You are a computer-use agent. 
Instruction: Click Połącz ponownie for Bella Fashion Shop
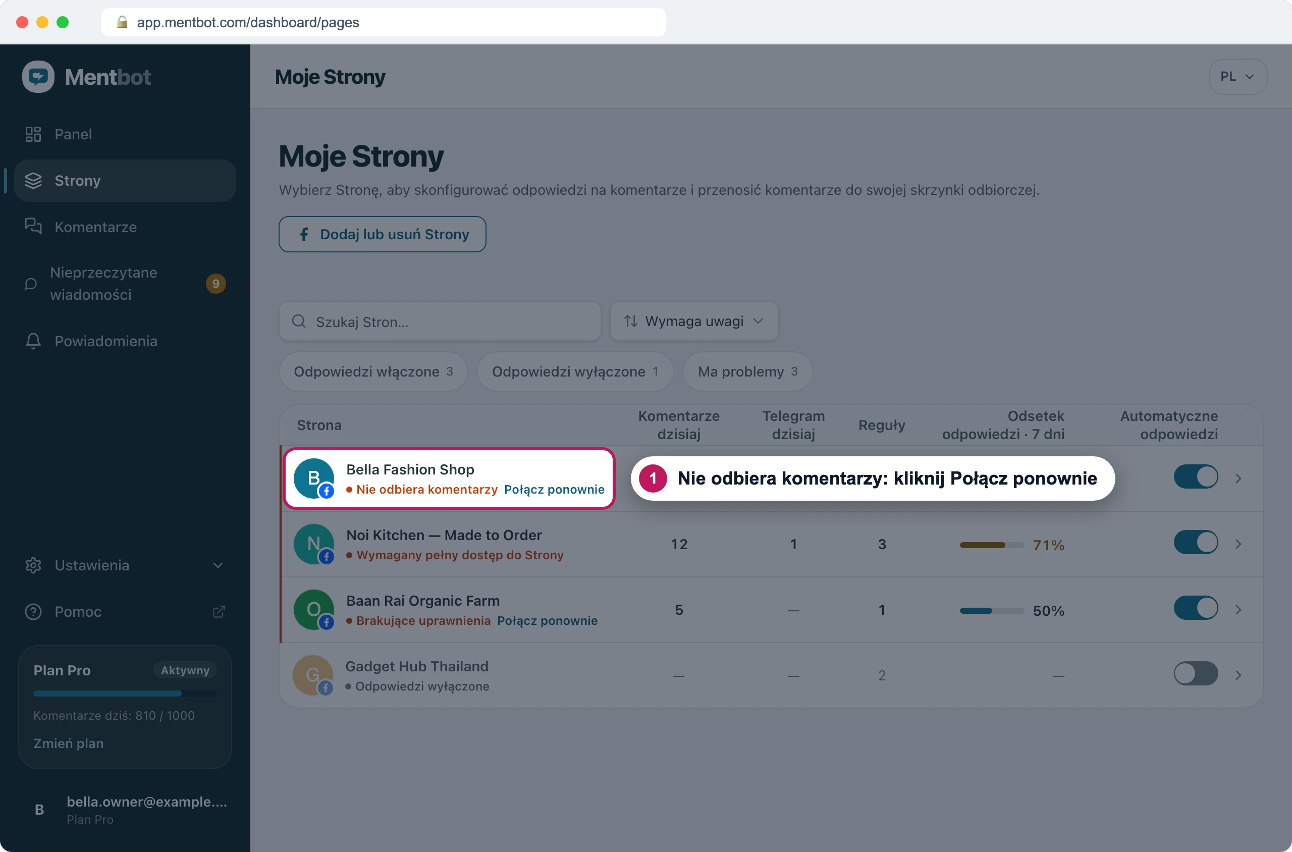pyautogui.click(x=554, y=490)
